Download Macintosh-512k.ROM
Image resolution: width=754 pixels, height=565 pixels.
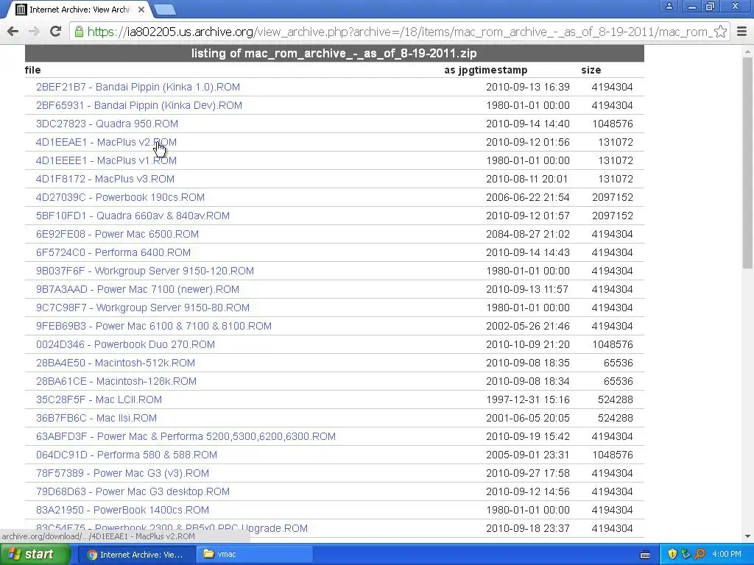116,363
